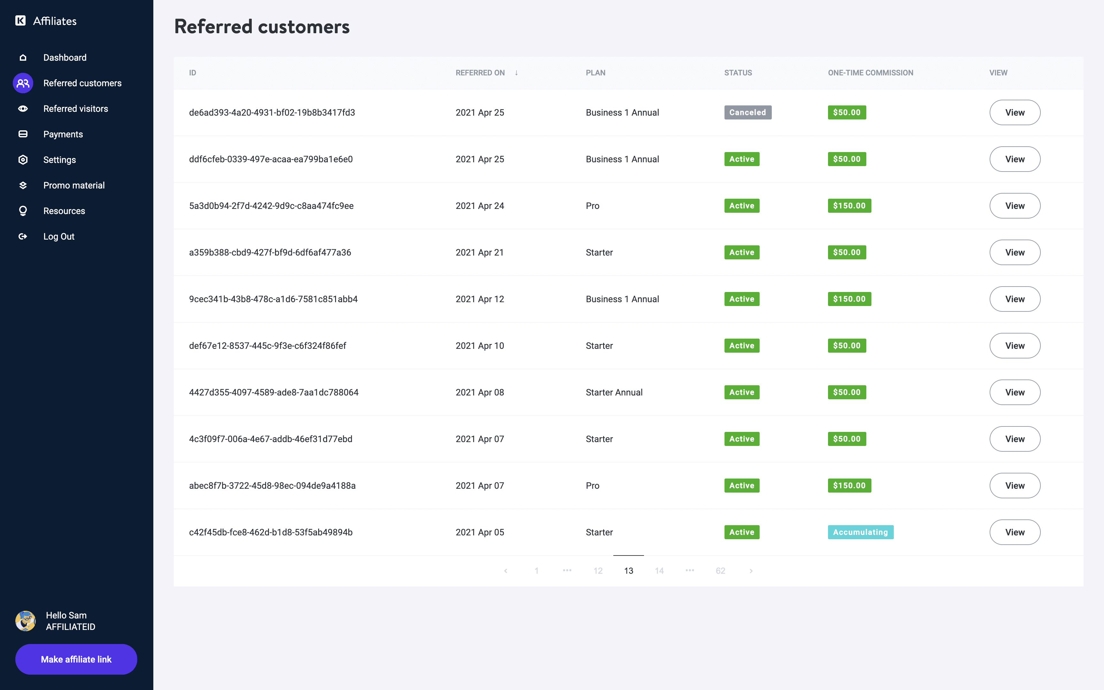
Task: Click the Referred customers people icon
Action: tap(23, 83)
